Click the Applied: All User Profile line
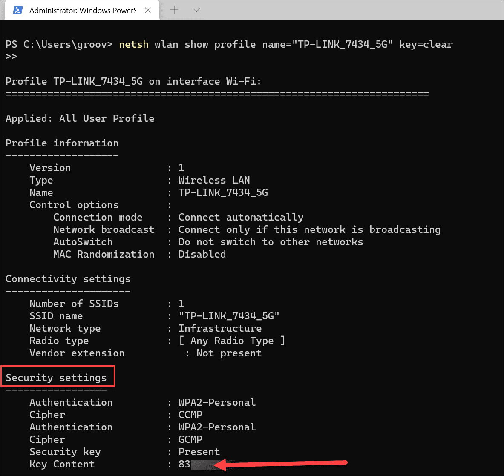This screenshot has height=476, width=504. coord(80,118)
